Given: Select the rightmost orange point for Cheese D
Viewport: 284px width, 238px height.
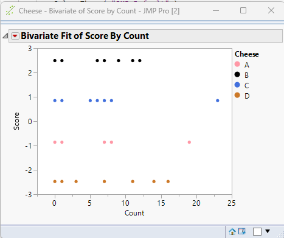Looking at the screenshot, I should click(168, 181).
